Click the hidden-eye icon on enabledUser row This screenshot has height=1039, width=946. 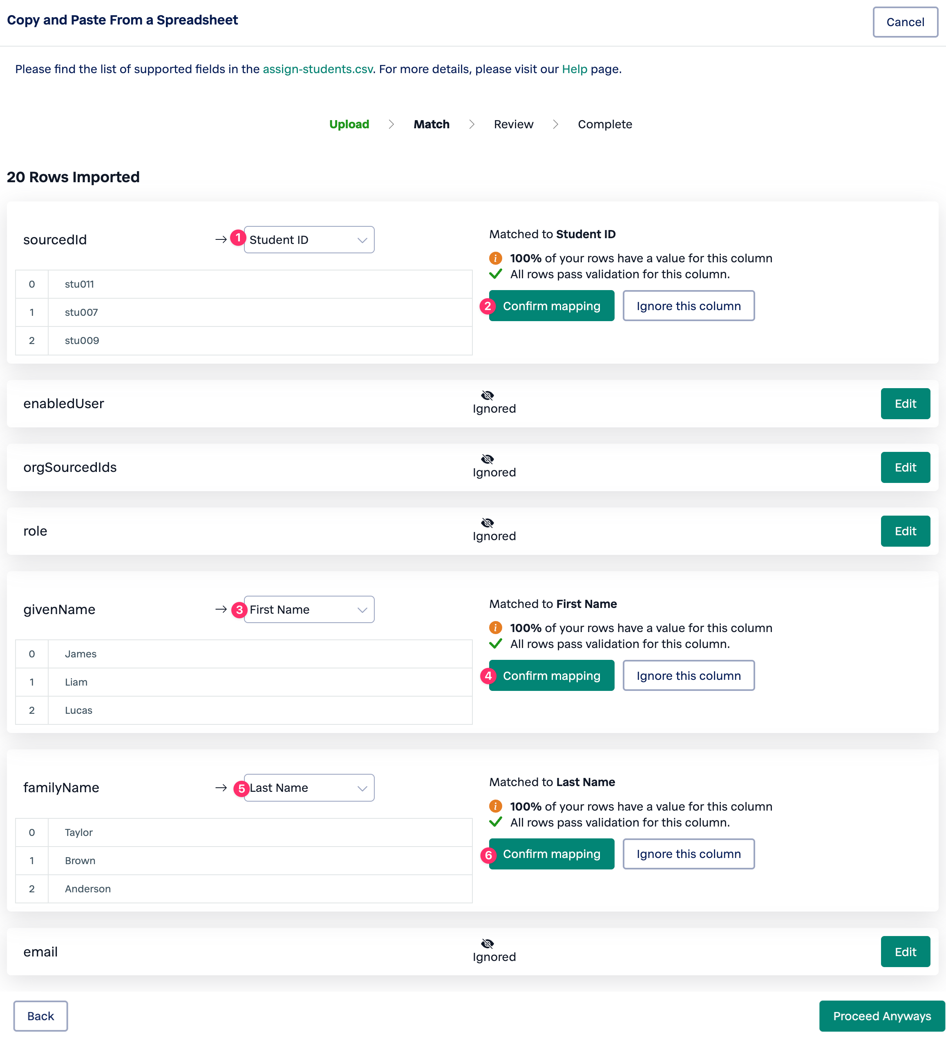click(487, 395)
